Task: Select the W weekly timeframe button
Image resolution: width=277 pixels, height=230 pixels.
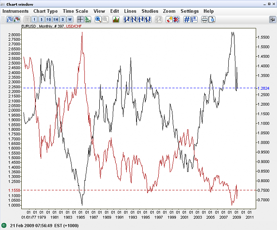Action: click(x=70, y=19)
